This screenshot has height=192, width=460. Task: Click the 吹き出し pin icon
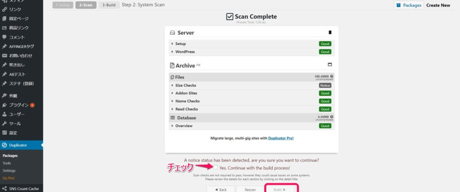[4, 65]
